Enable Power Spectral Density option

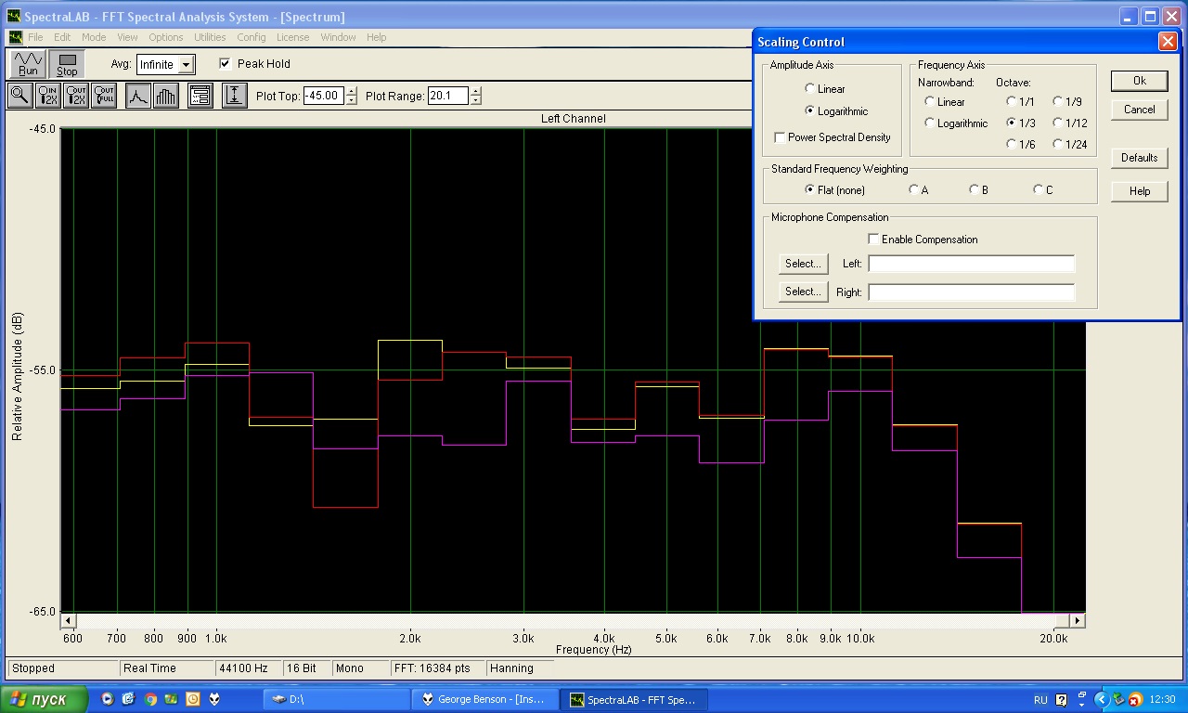pos(780,137)
